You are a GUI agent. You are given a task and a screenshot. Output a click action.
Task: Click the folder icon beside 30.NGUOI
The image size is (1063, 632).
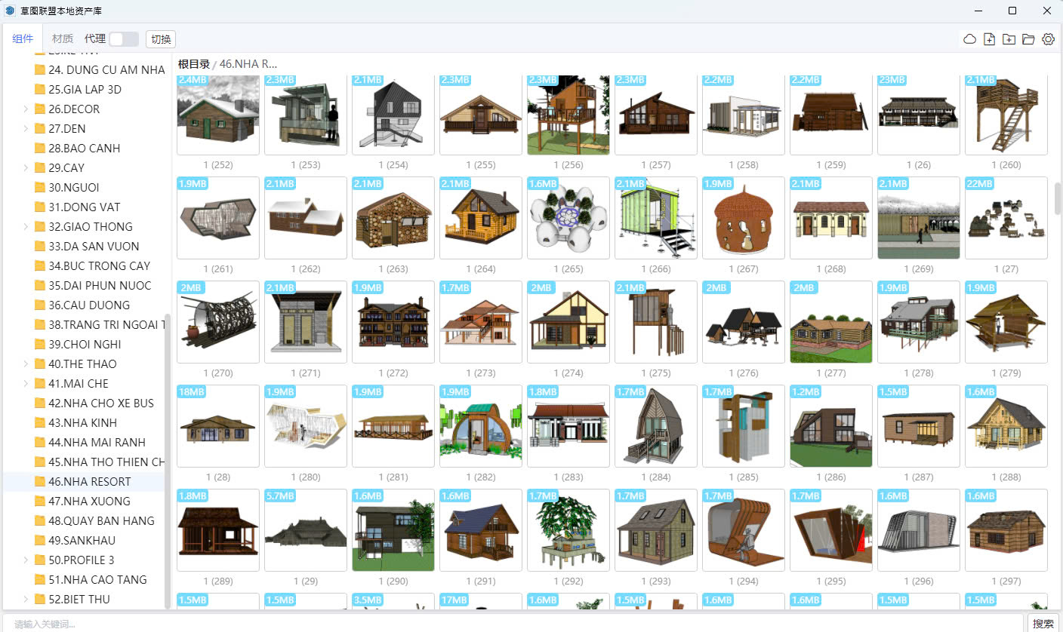point(40,188)
